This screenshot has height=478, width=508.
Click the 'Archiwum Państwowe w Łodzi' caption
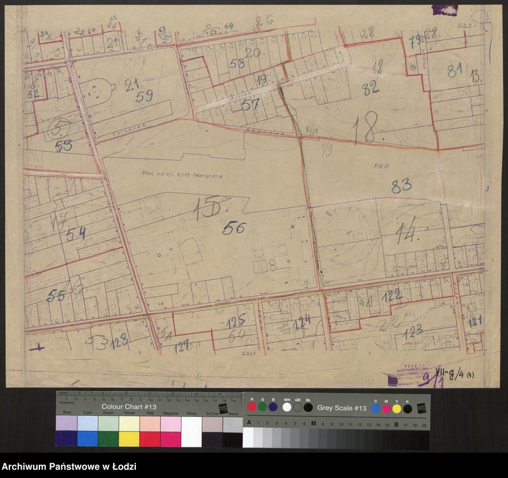coord(69,467)
